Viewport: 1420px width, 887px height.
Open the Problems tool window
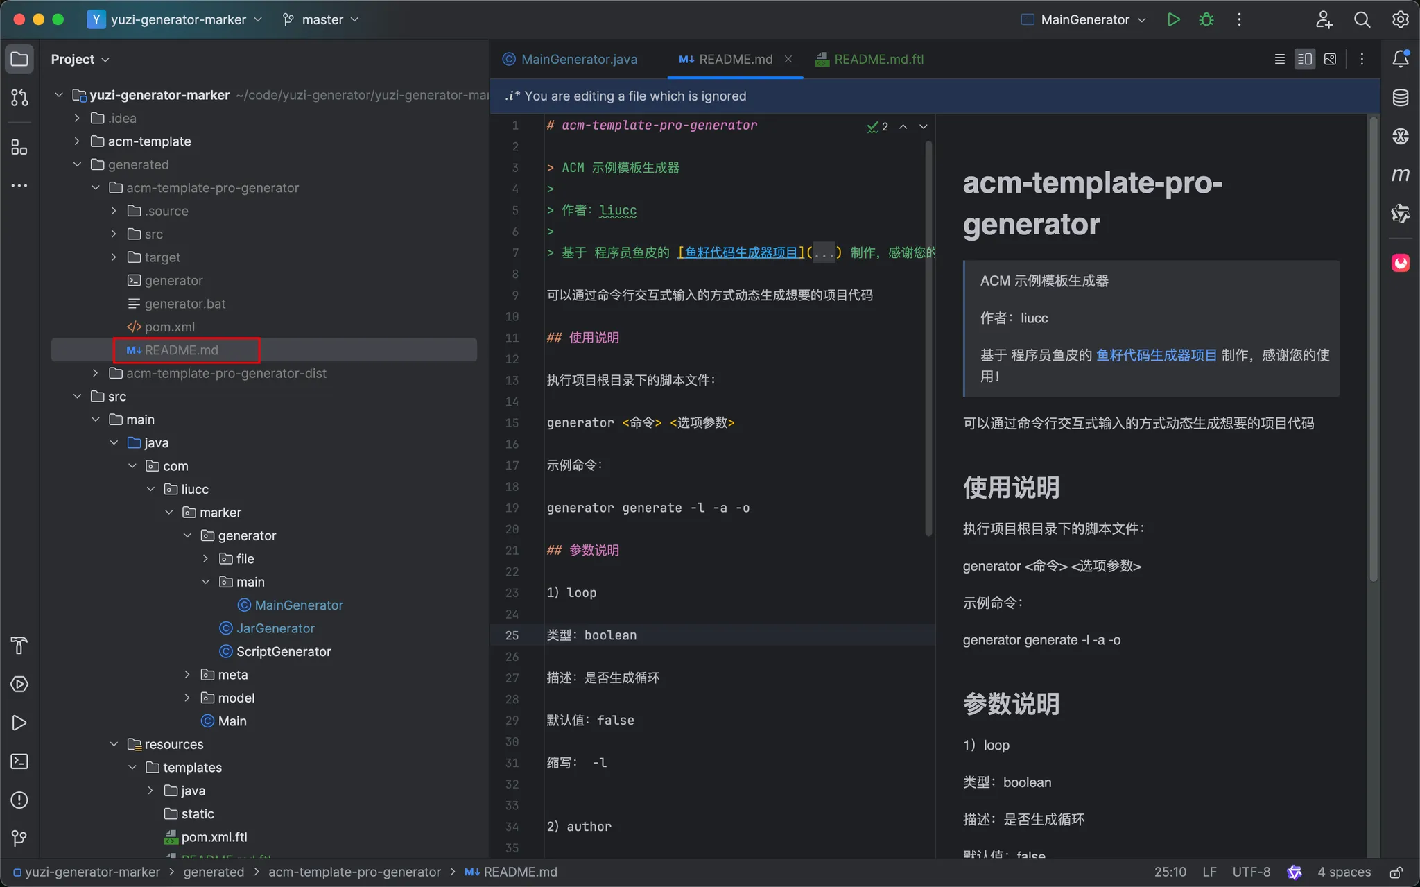click(x=19, y=800)
